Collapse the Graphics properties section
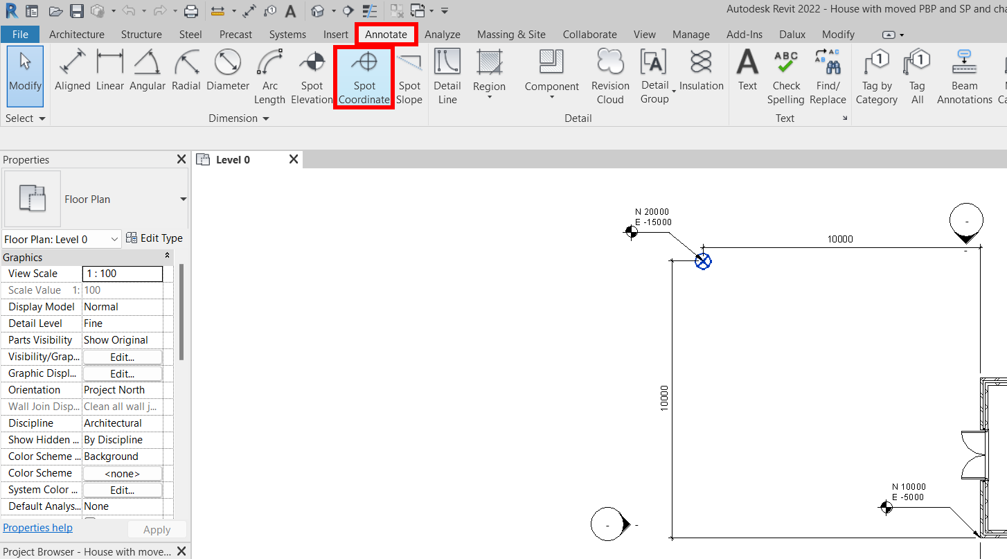The image size is (1007, 559). (167, 257)
